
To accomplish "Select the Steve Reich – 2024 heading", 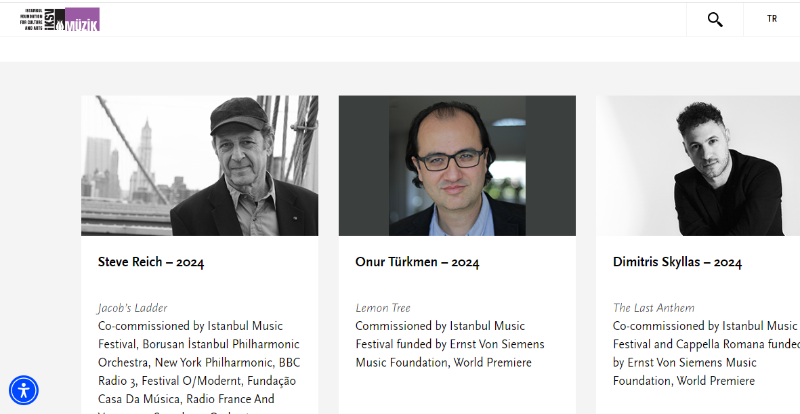I will point(151,262).
